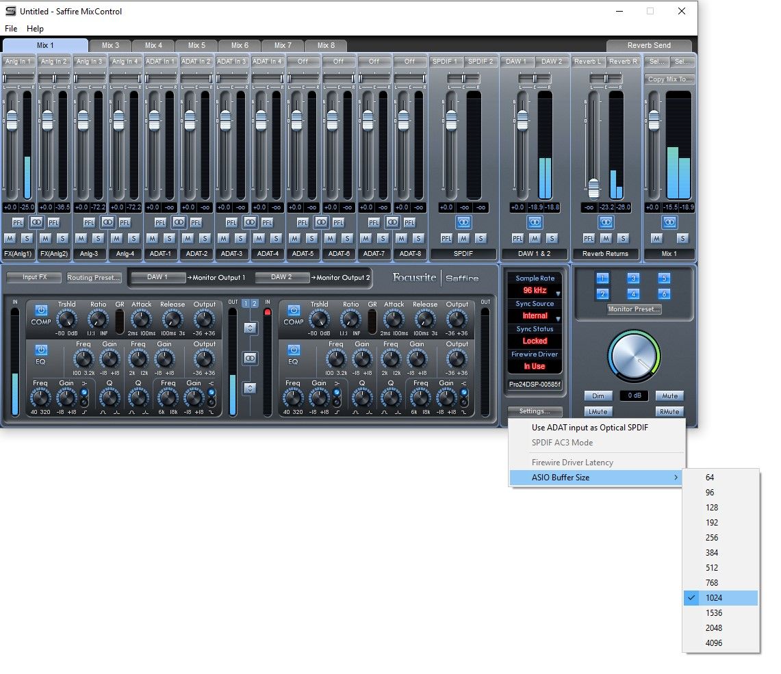
Task: Switch to the Mix 5 tab
Action: click(x=196, y=45)
